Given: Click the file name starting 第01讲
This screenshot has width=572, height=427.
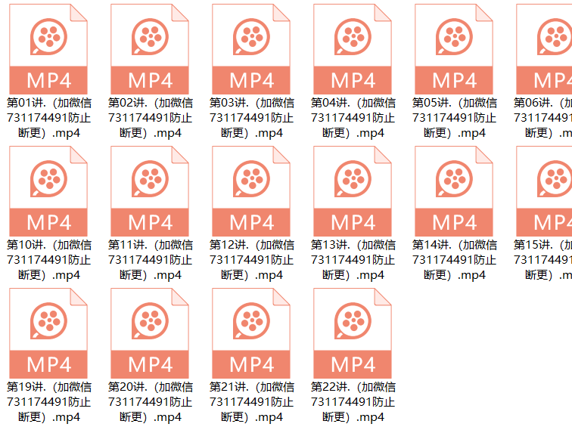Looking at the screenshot, I should tap(49, 118).
